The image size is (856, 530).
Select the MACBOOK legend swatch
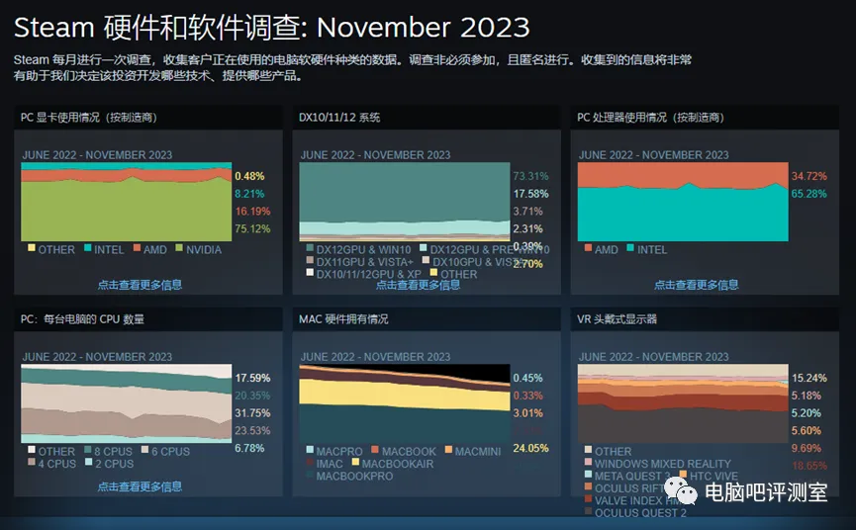pos(375,450)
